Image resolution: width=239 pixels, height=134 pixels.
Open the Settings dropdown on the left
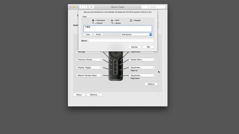click(x=89, y=52)
